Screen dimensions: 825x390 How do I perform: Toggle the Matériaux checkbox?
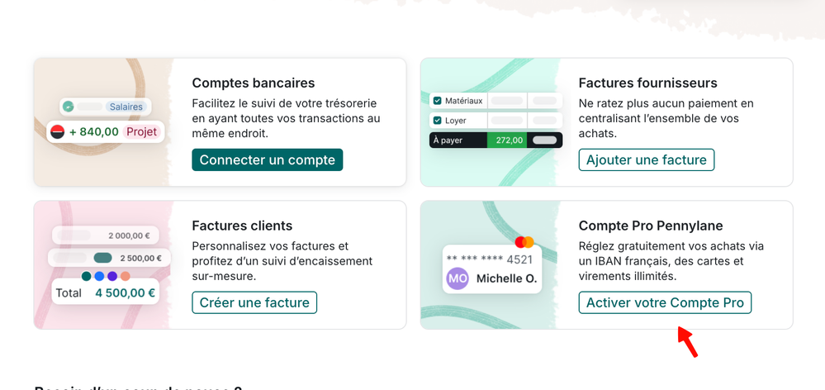438,101
